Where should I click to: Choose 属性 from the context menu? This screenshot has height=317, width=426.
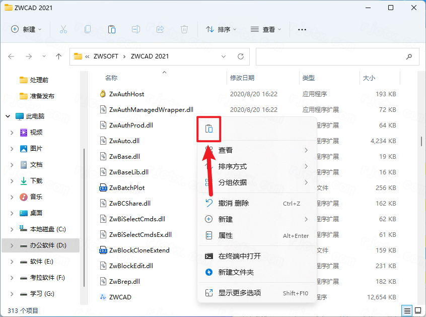click(226, 235)
